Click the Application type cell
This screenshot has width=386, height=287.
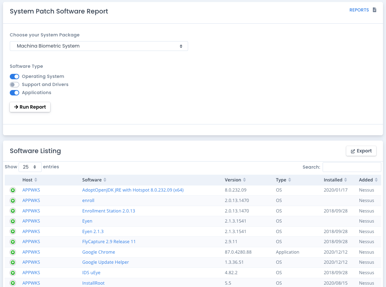coord(288,252)
